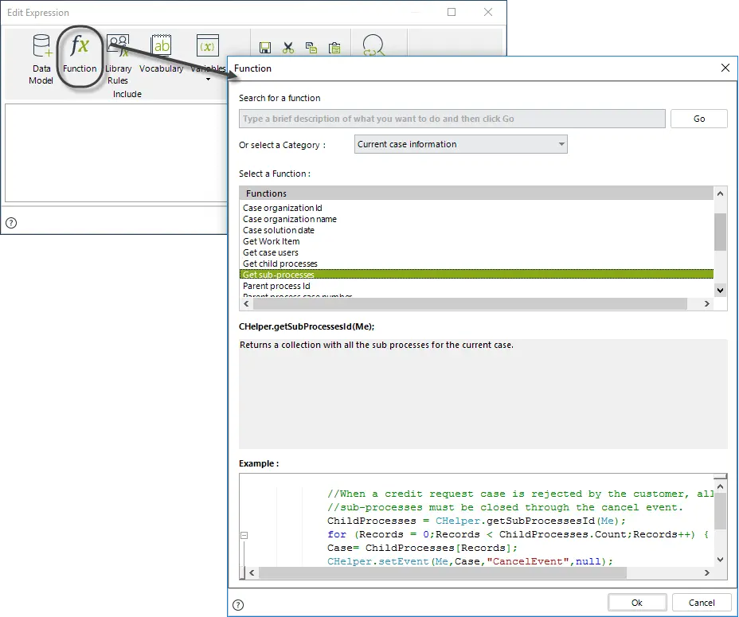
Task: Click the CHelper.getSubProcessesId(Me); syntax text
Action: [x=307, y=326]
